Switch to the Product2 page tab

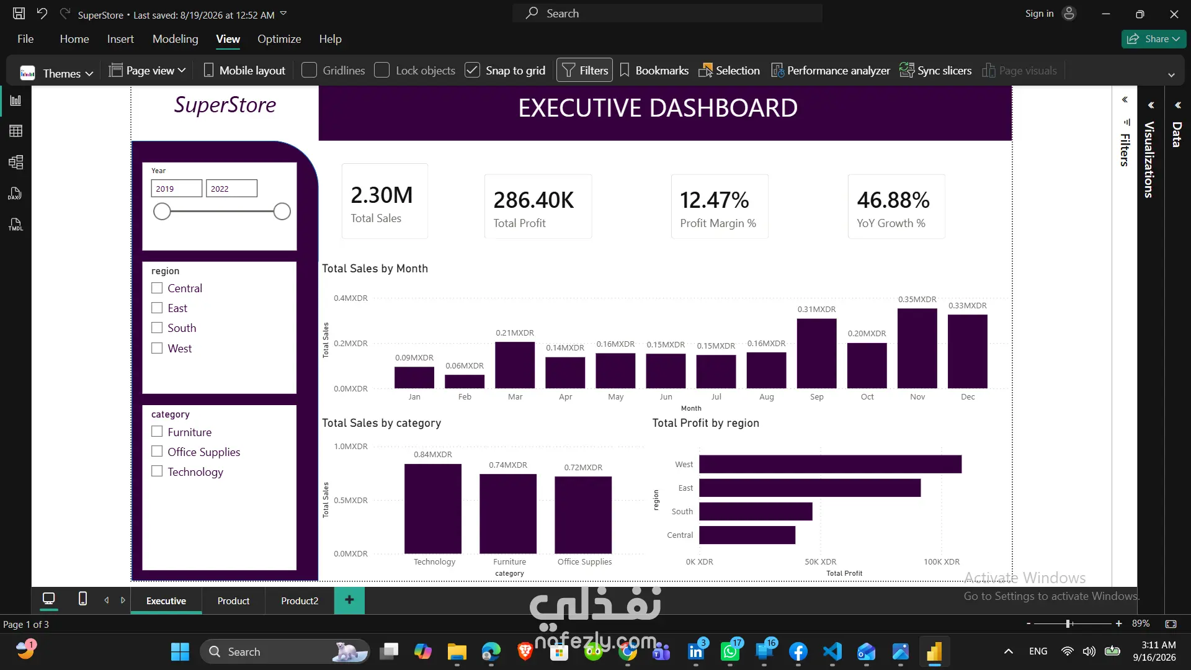click(300, 601)
